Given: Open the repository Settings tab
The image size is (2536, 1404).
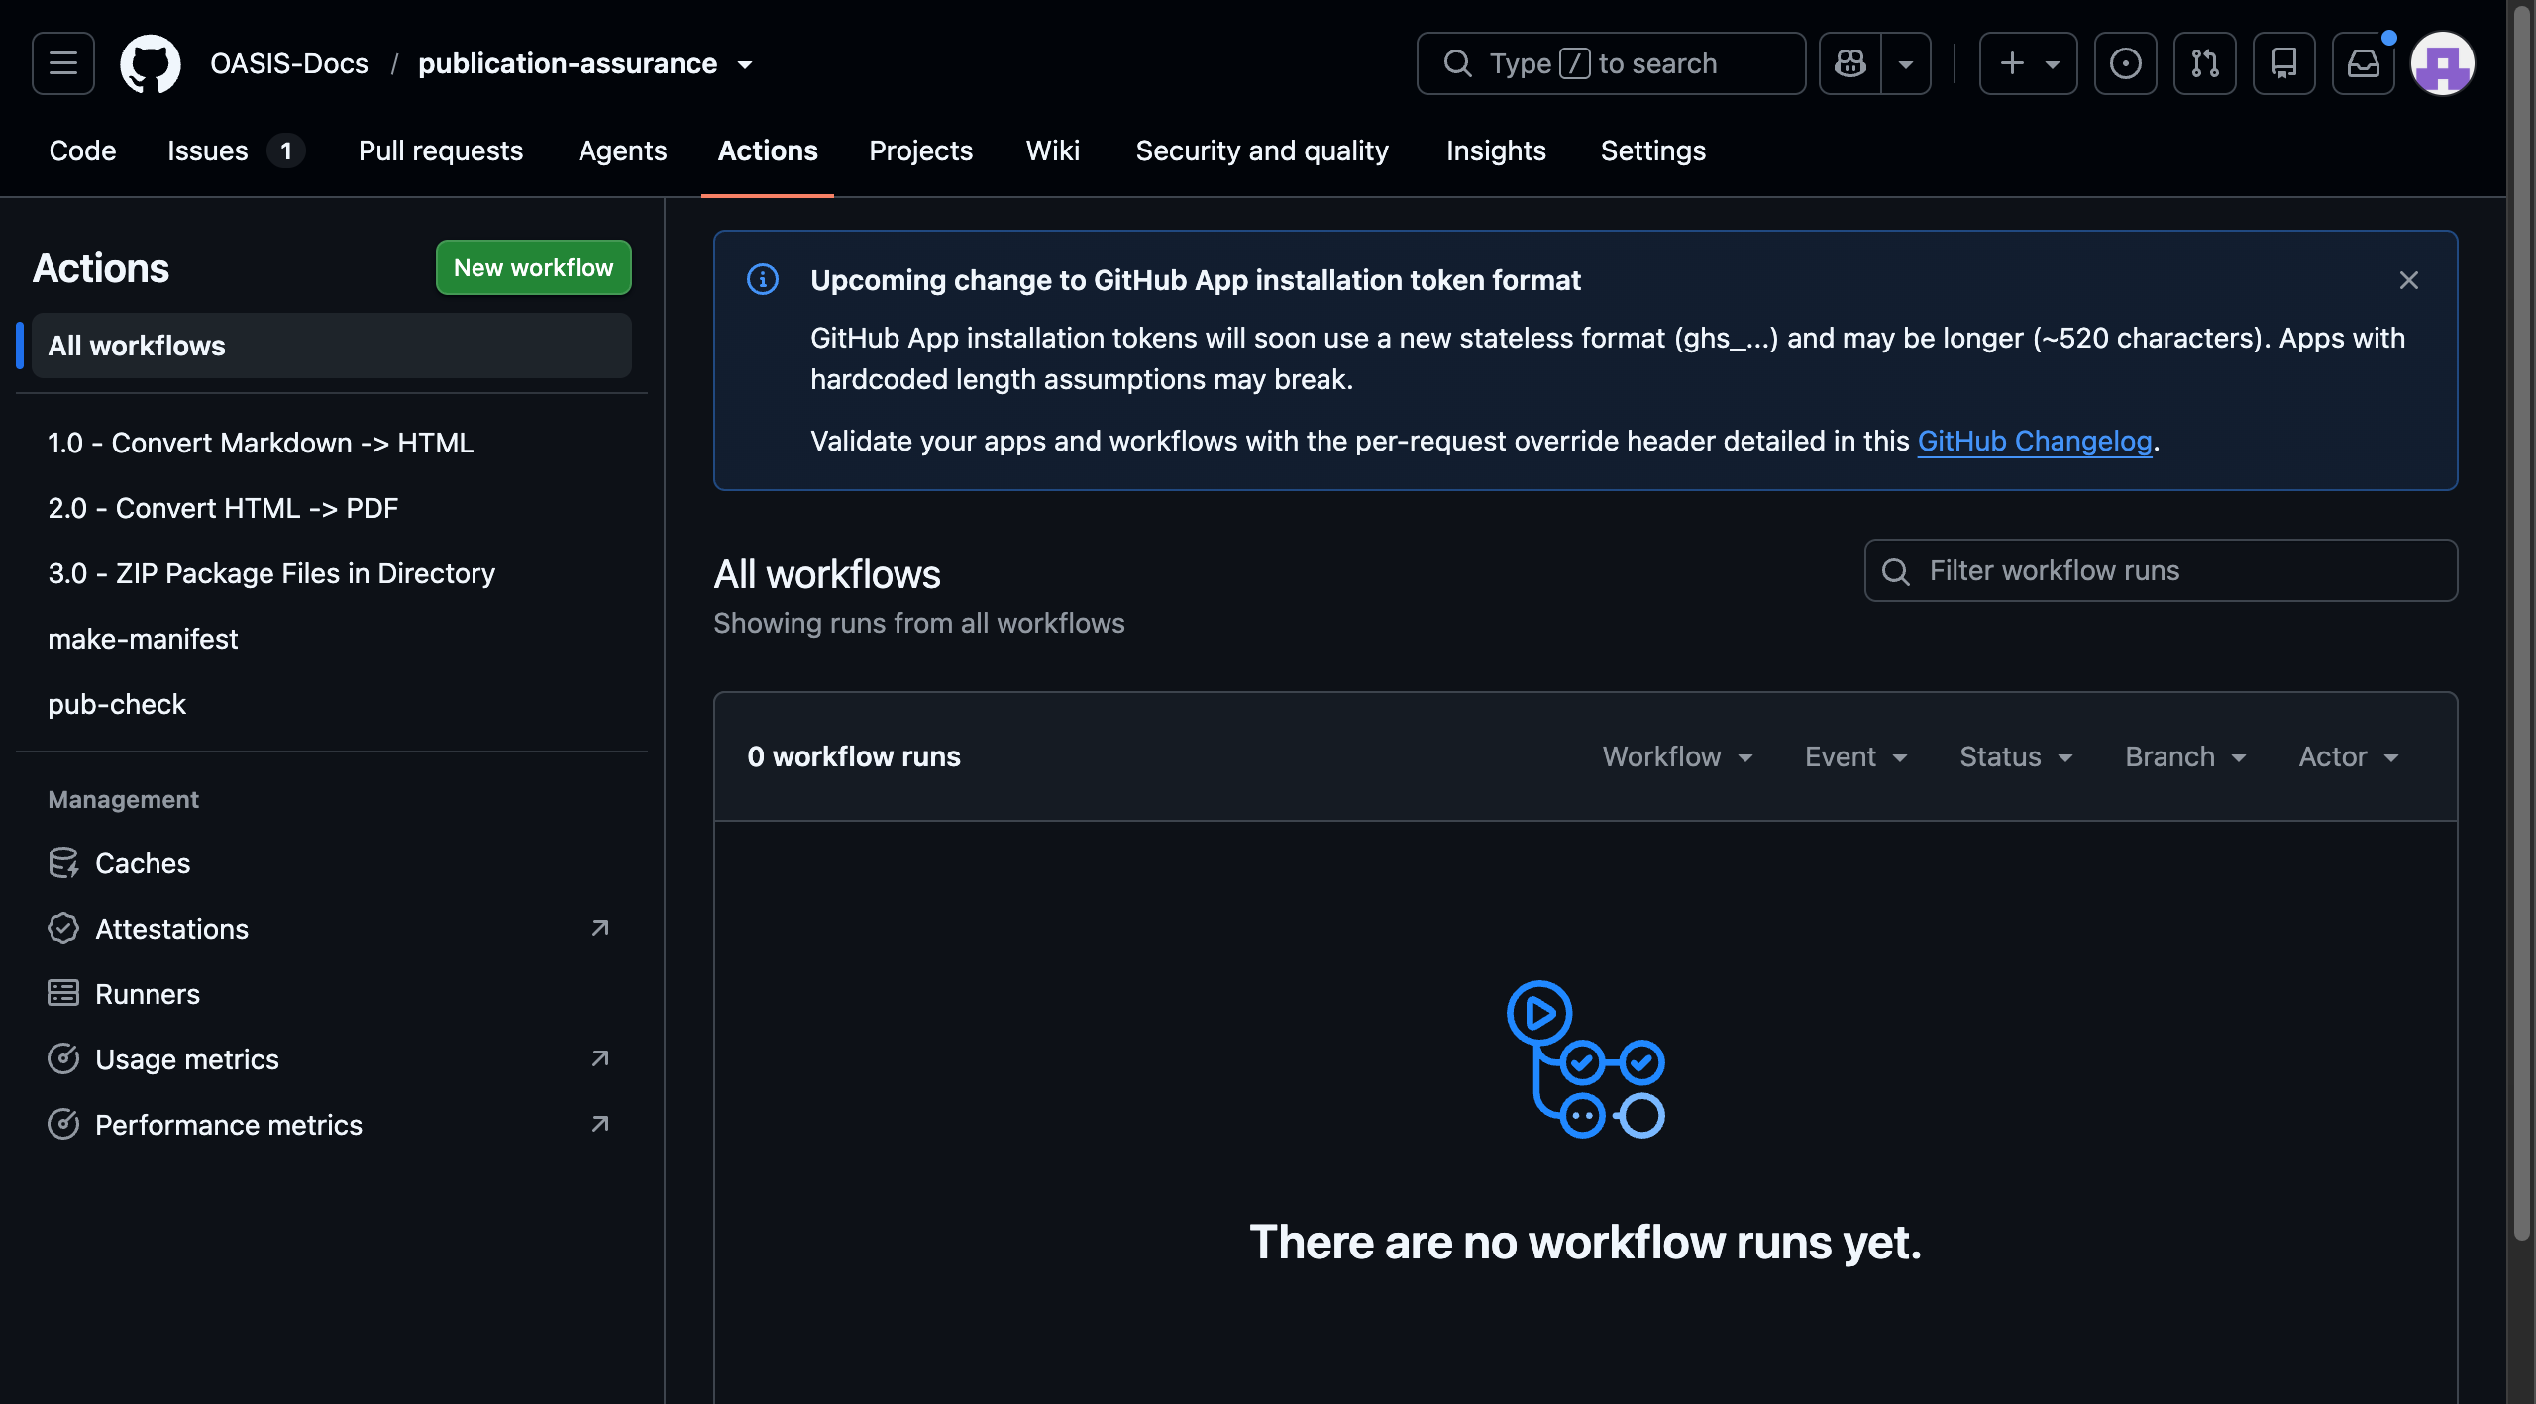Looking at the screenshot, I should coord(1652,150).
